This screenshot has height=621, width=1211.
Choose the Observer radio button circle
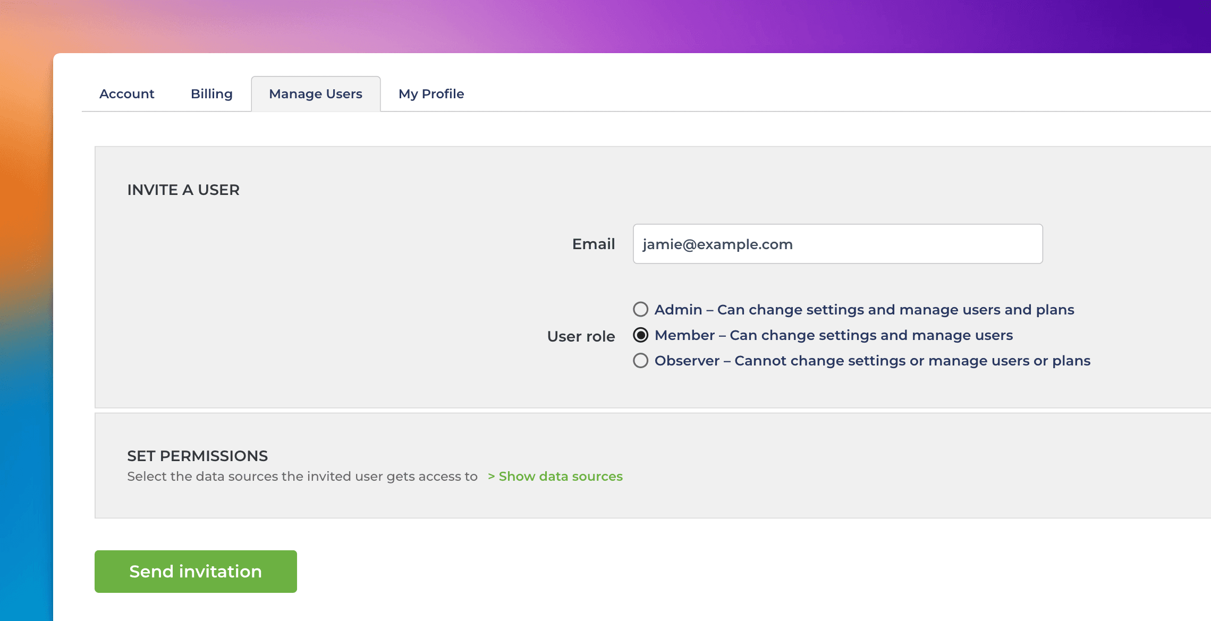(641, 361)
